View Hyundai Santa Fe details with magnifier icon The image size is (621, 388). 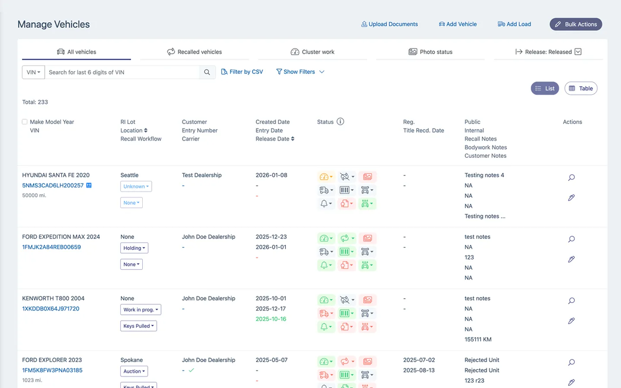point(571,178)
